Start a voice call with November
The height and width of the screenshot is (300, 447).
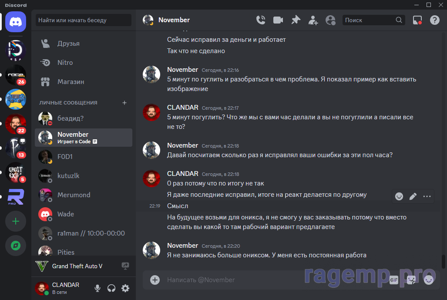point(261,20)
